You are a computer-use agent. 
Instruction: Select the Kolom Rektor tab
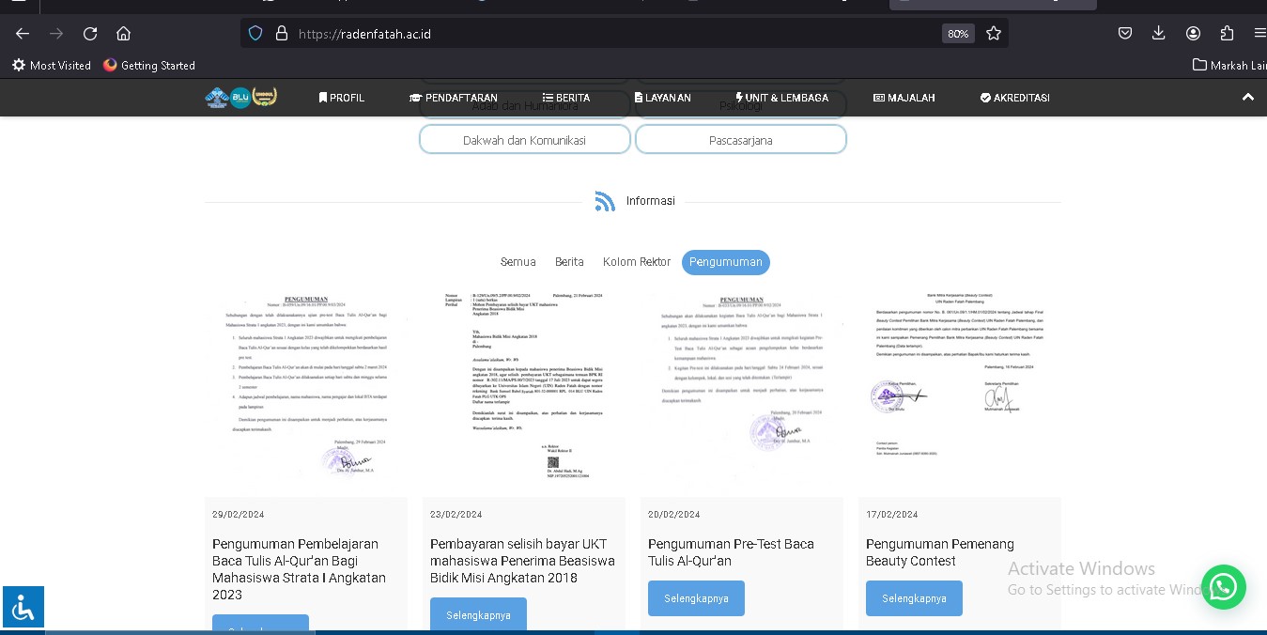[x=637, y=262]
